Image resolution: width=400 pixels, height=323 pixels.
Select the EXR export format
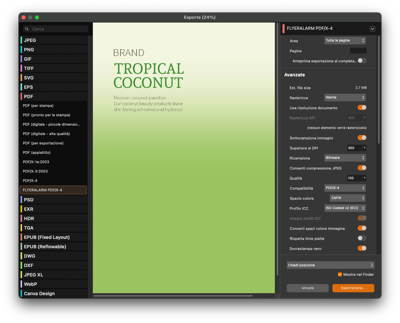point(54,209)
